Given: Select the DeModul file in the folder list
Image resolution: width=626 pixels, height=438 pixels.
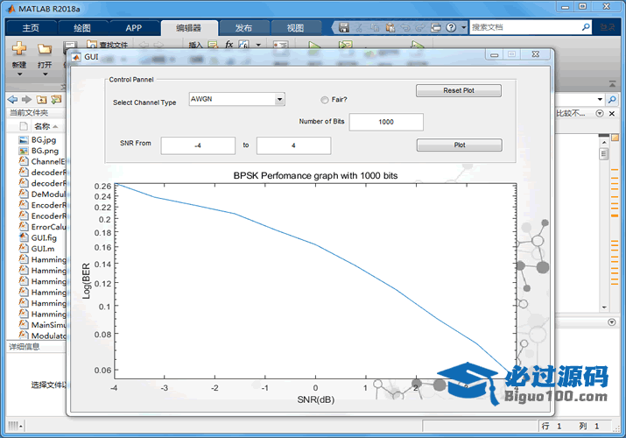Looking at the screenshot, I should 42,194.
